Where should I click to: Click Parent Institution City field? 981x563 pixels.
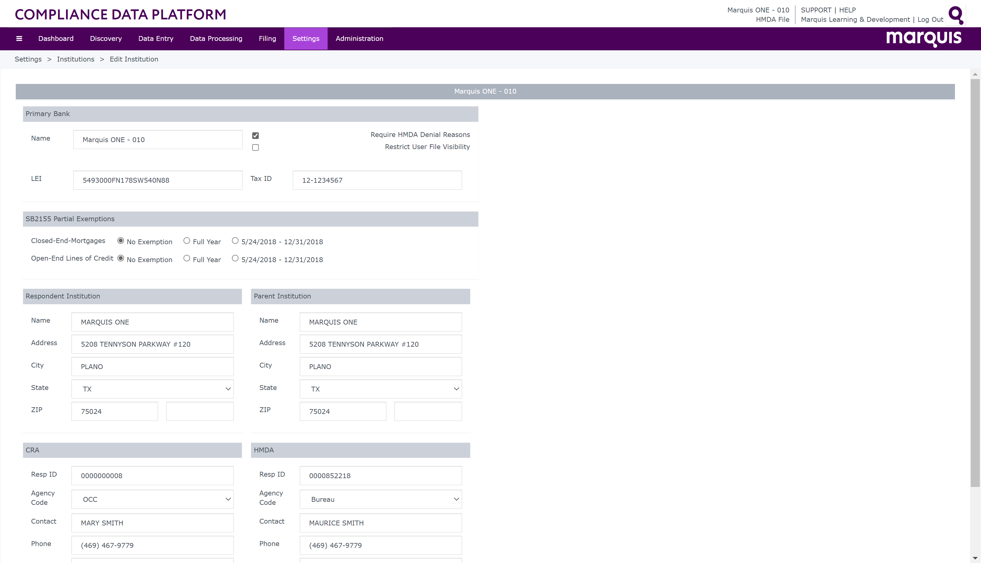pos(381,367)
